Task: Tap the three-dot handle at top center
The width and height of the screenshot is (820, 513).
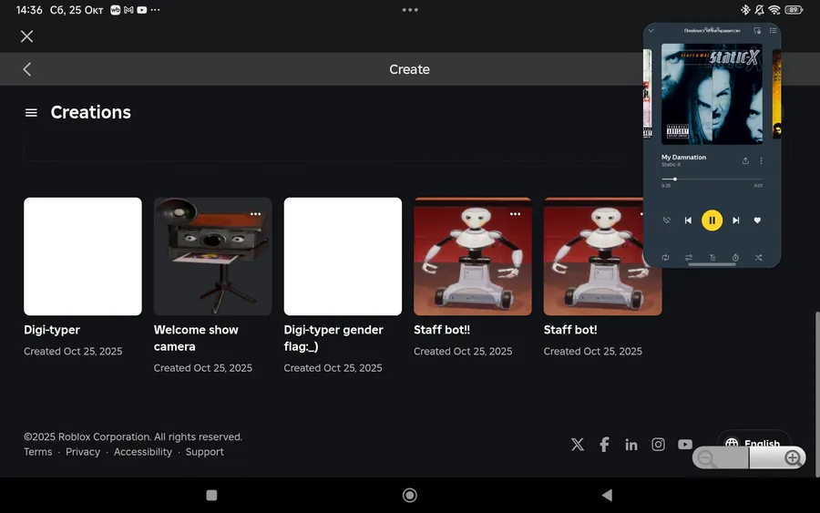Action: pos(410,9)
